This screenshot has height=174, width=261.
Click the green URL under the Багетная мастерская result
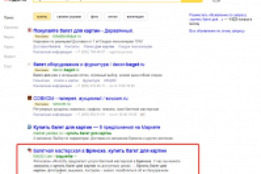[55, 156]
